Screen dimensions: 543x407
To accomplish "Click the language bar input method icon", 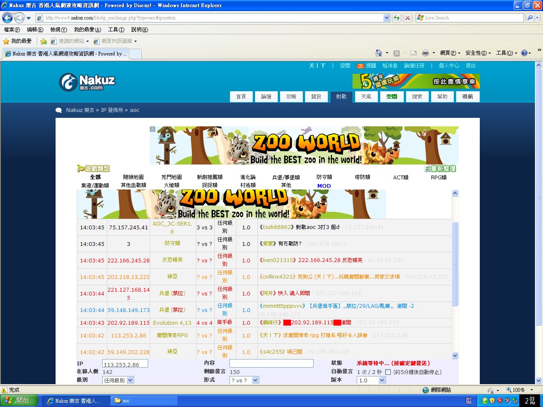I will tap(469, 401).
